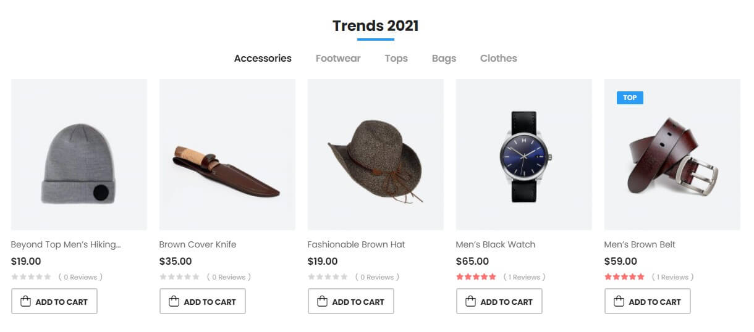The height and width of the screenshot is (332, 754).
Task: Open the 1 Reviews link for Brown Belt
Action: 672,277
